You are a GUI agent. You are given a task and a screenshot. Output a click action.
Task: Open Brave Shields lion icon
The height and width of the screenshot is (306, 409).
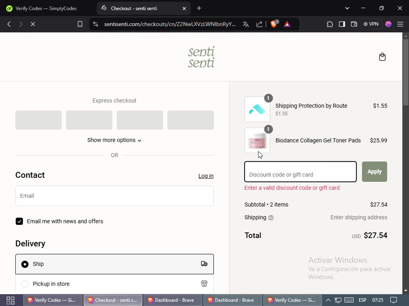tap(274, 24)
